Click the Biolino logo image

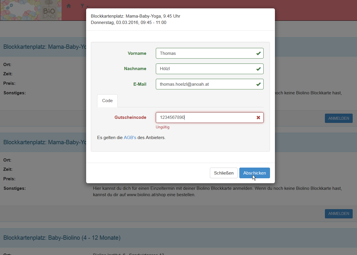pos(31,10)
